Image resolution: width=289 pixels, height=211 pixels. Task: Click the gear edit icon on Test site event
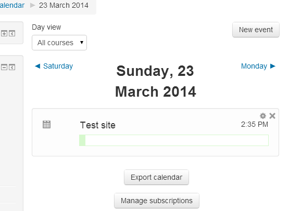[x=263, y=116]
